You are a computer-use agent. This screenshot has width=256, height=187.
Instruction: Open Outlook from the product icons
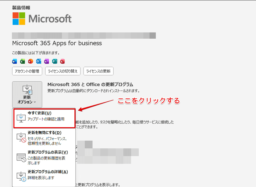point(38,62)
